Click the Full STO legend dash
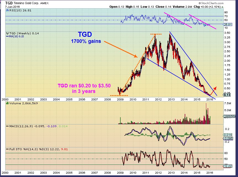Screen dimensions: 238x177 (7, 149)
